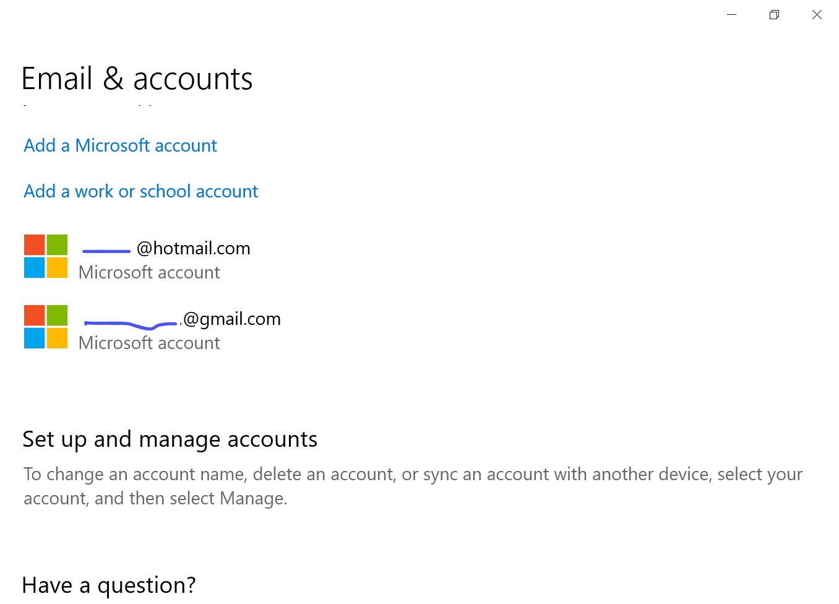
Task: Close the Settings window
Action: click(817, 14)
